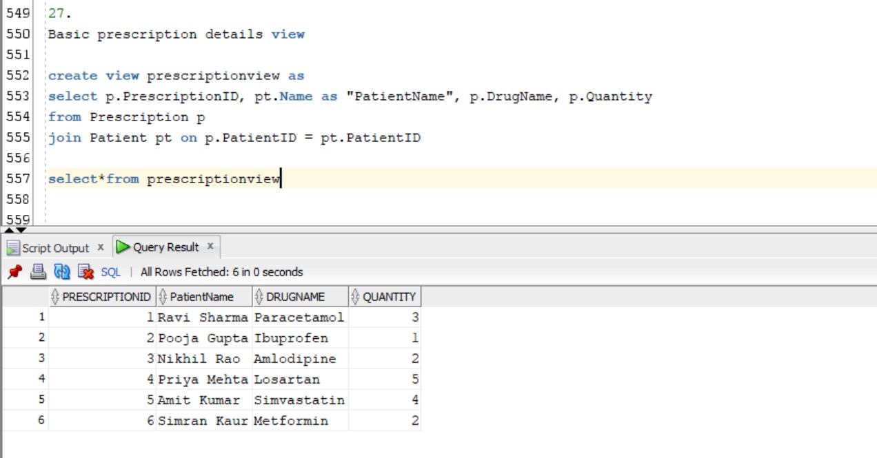Click the sort arrows on QUANTITY header

(x=357, y=296)
